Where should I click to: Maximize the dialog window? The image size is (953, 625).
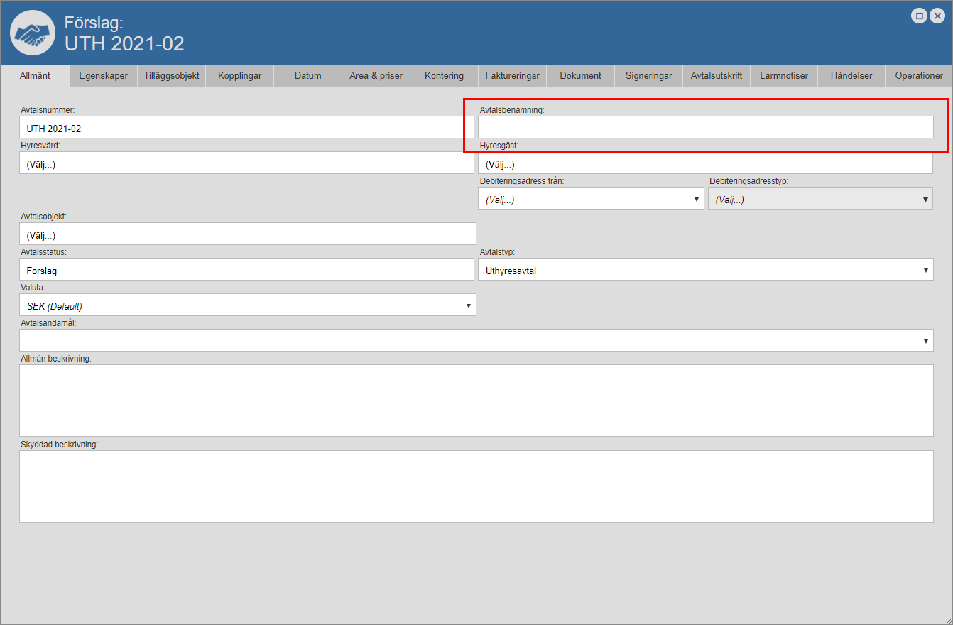[x=919, y=16]
